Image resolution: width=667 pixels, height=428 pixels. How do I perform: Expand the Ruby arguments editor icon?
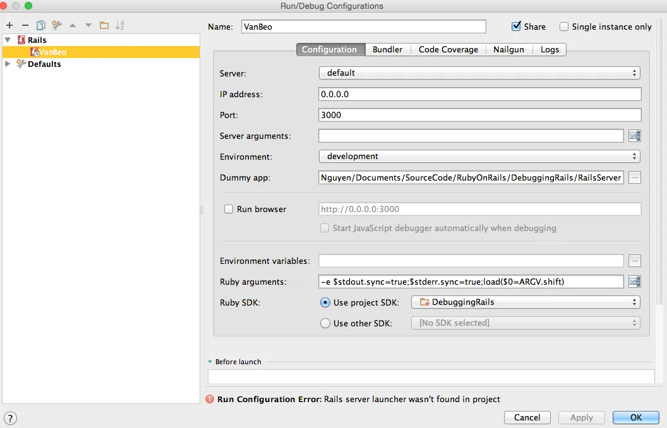coord(635,282)
